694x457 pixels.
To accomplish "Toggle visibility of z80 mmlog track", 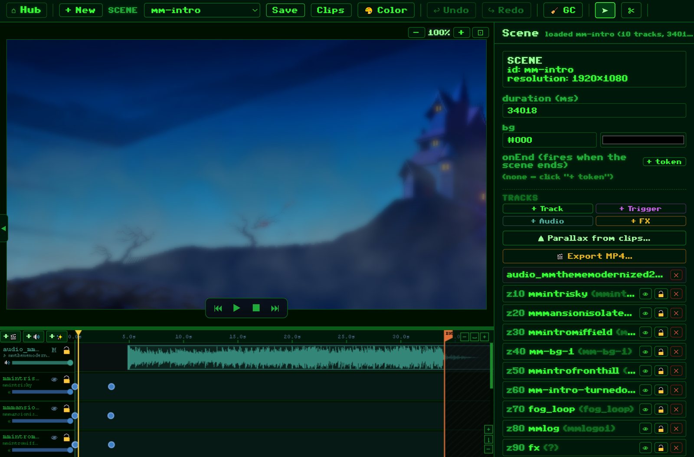I will tap(645, 429).
